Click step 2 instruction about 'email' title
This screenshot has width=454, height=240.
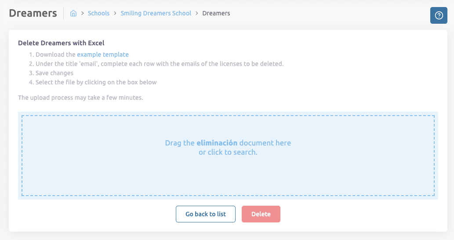[159, 64]
